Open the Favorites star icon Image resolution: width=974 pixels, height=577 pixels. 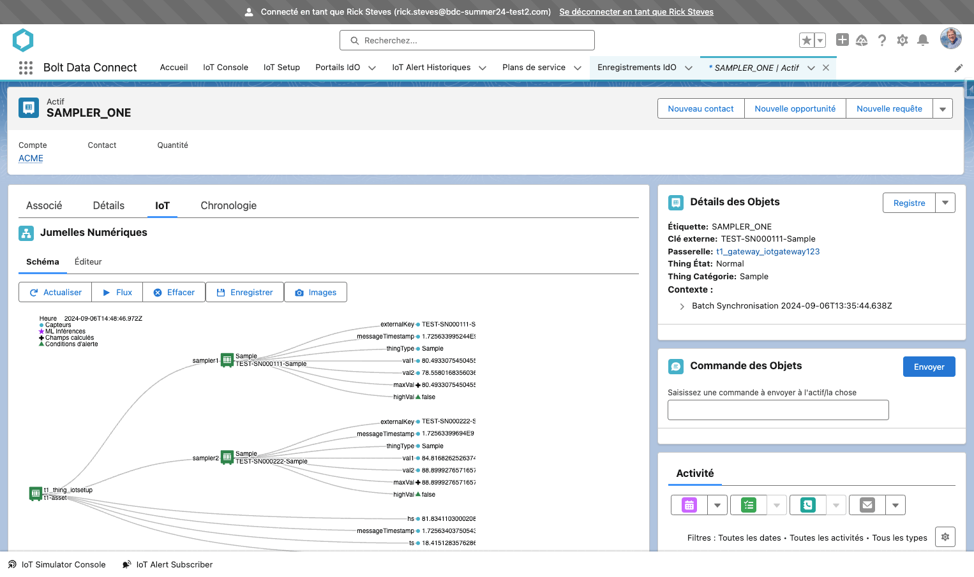tap(807, 40)
